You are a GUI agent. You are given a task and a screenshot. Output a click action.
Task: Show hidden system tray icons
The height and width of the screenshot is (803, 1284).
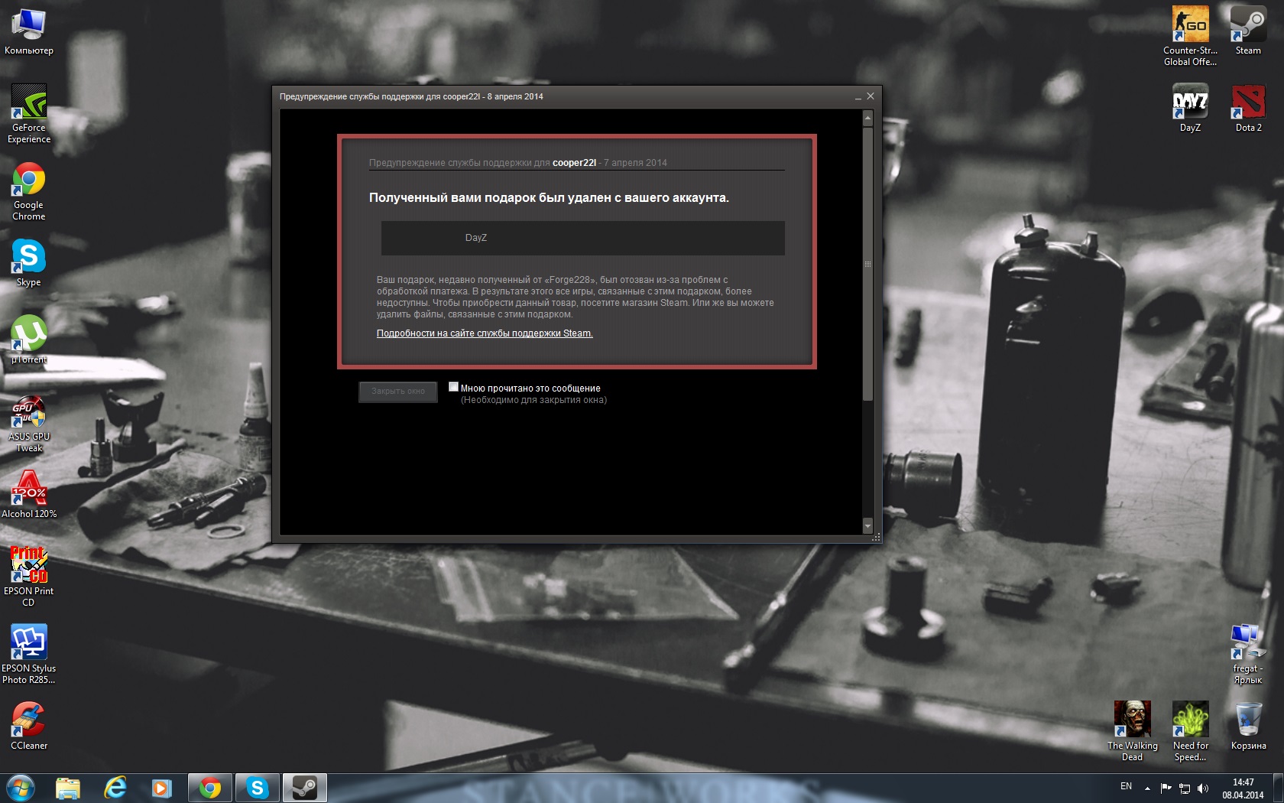pyautogui.click(x=1147, y=788)
